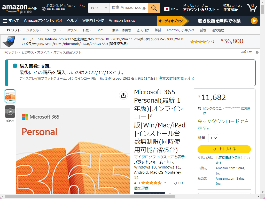Click the main Microsoft 365 Personal product image
Image resolution: width=265 pixels, height=199 pixels.
[73, 151]
